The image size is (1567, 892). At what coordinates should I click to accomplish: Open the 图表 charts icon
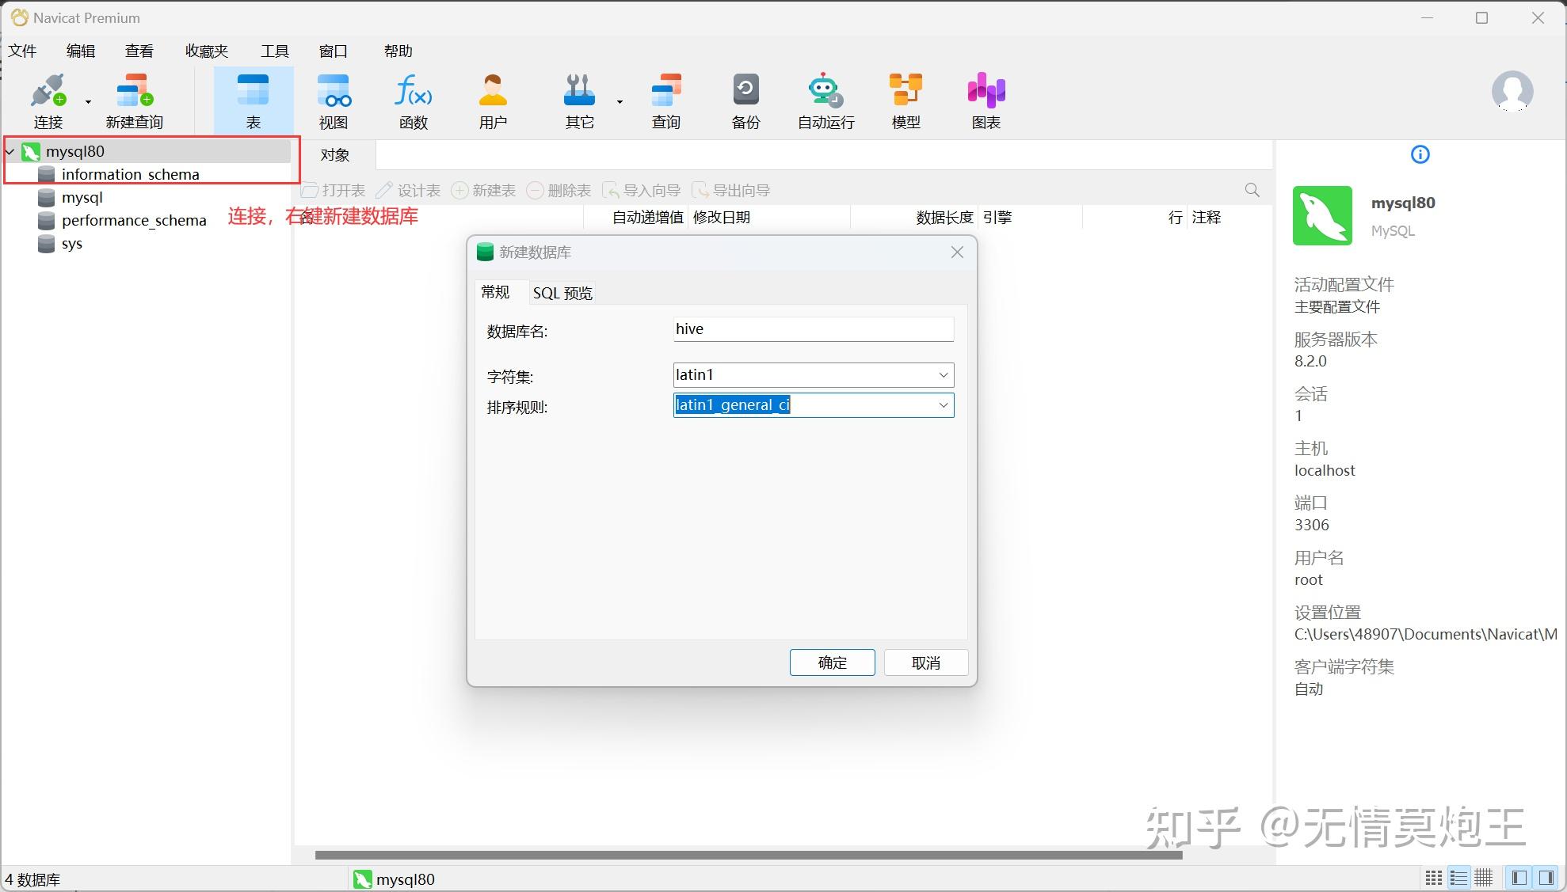(x=984, y=99)
